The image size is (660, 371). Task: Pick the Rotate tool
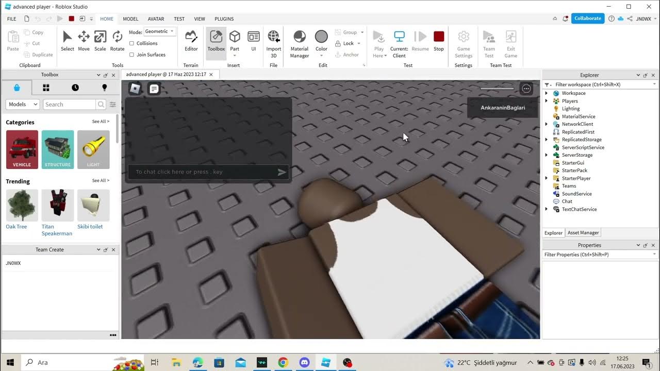coord(117,41)
